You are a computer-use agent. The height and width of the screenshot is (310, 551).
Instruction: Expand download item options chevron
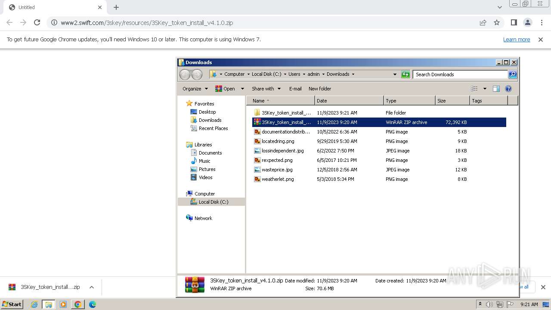92,287
